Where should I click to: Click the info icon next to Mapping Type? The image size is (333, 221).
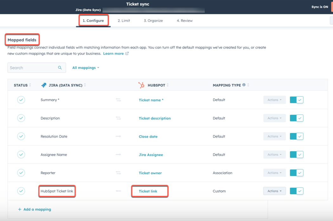(244, 85)
